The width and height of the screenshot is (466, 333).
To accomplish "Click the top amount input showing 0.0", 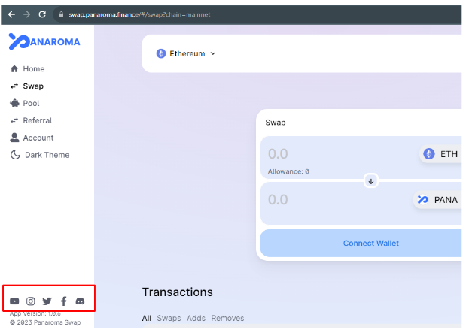I will tap(278, 154).
